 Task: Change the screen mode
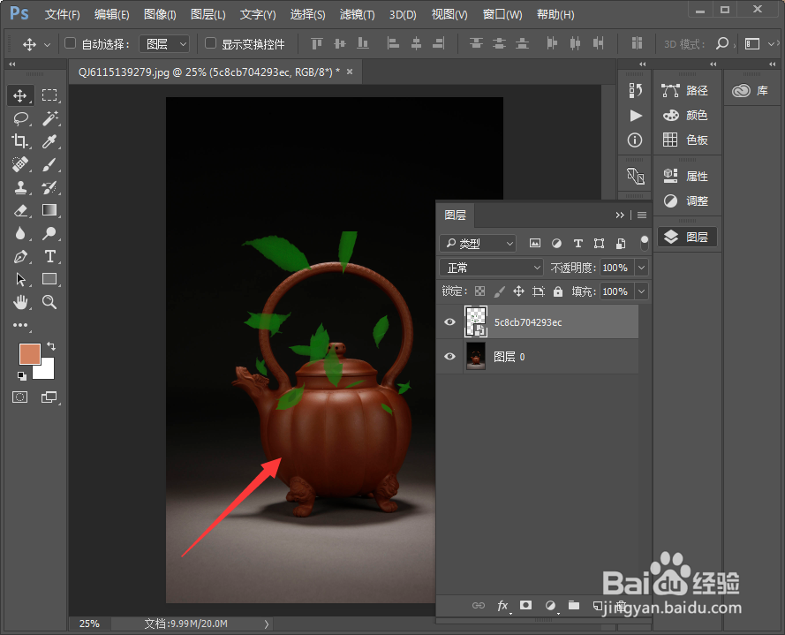click(49, 397)
